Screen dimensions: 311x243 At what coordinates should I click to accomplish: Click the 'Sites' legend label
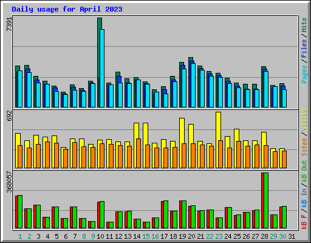304,147
